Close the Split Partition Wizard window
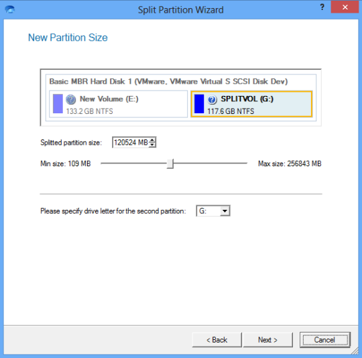Viewport: 362px width, 358px height. coord(345,7)
